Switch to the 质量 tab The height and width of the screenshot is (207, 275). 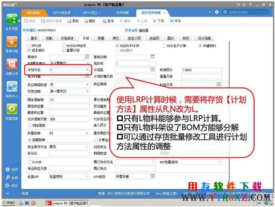tap(101, 38)
